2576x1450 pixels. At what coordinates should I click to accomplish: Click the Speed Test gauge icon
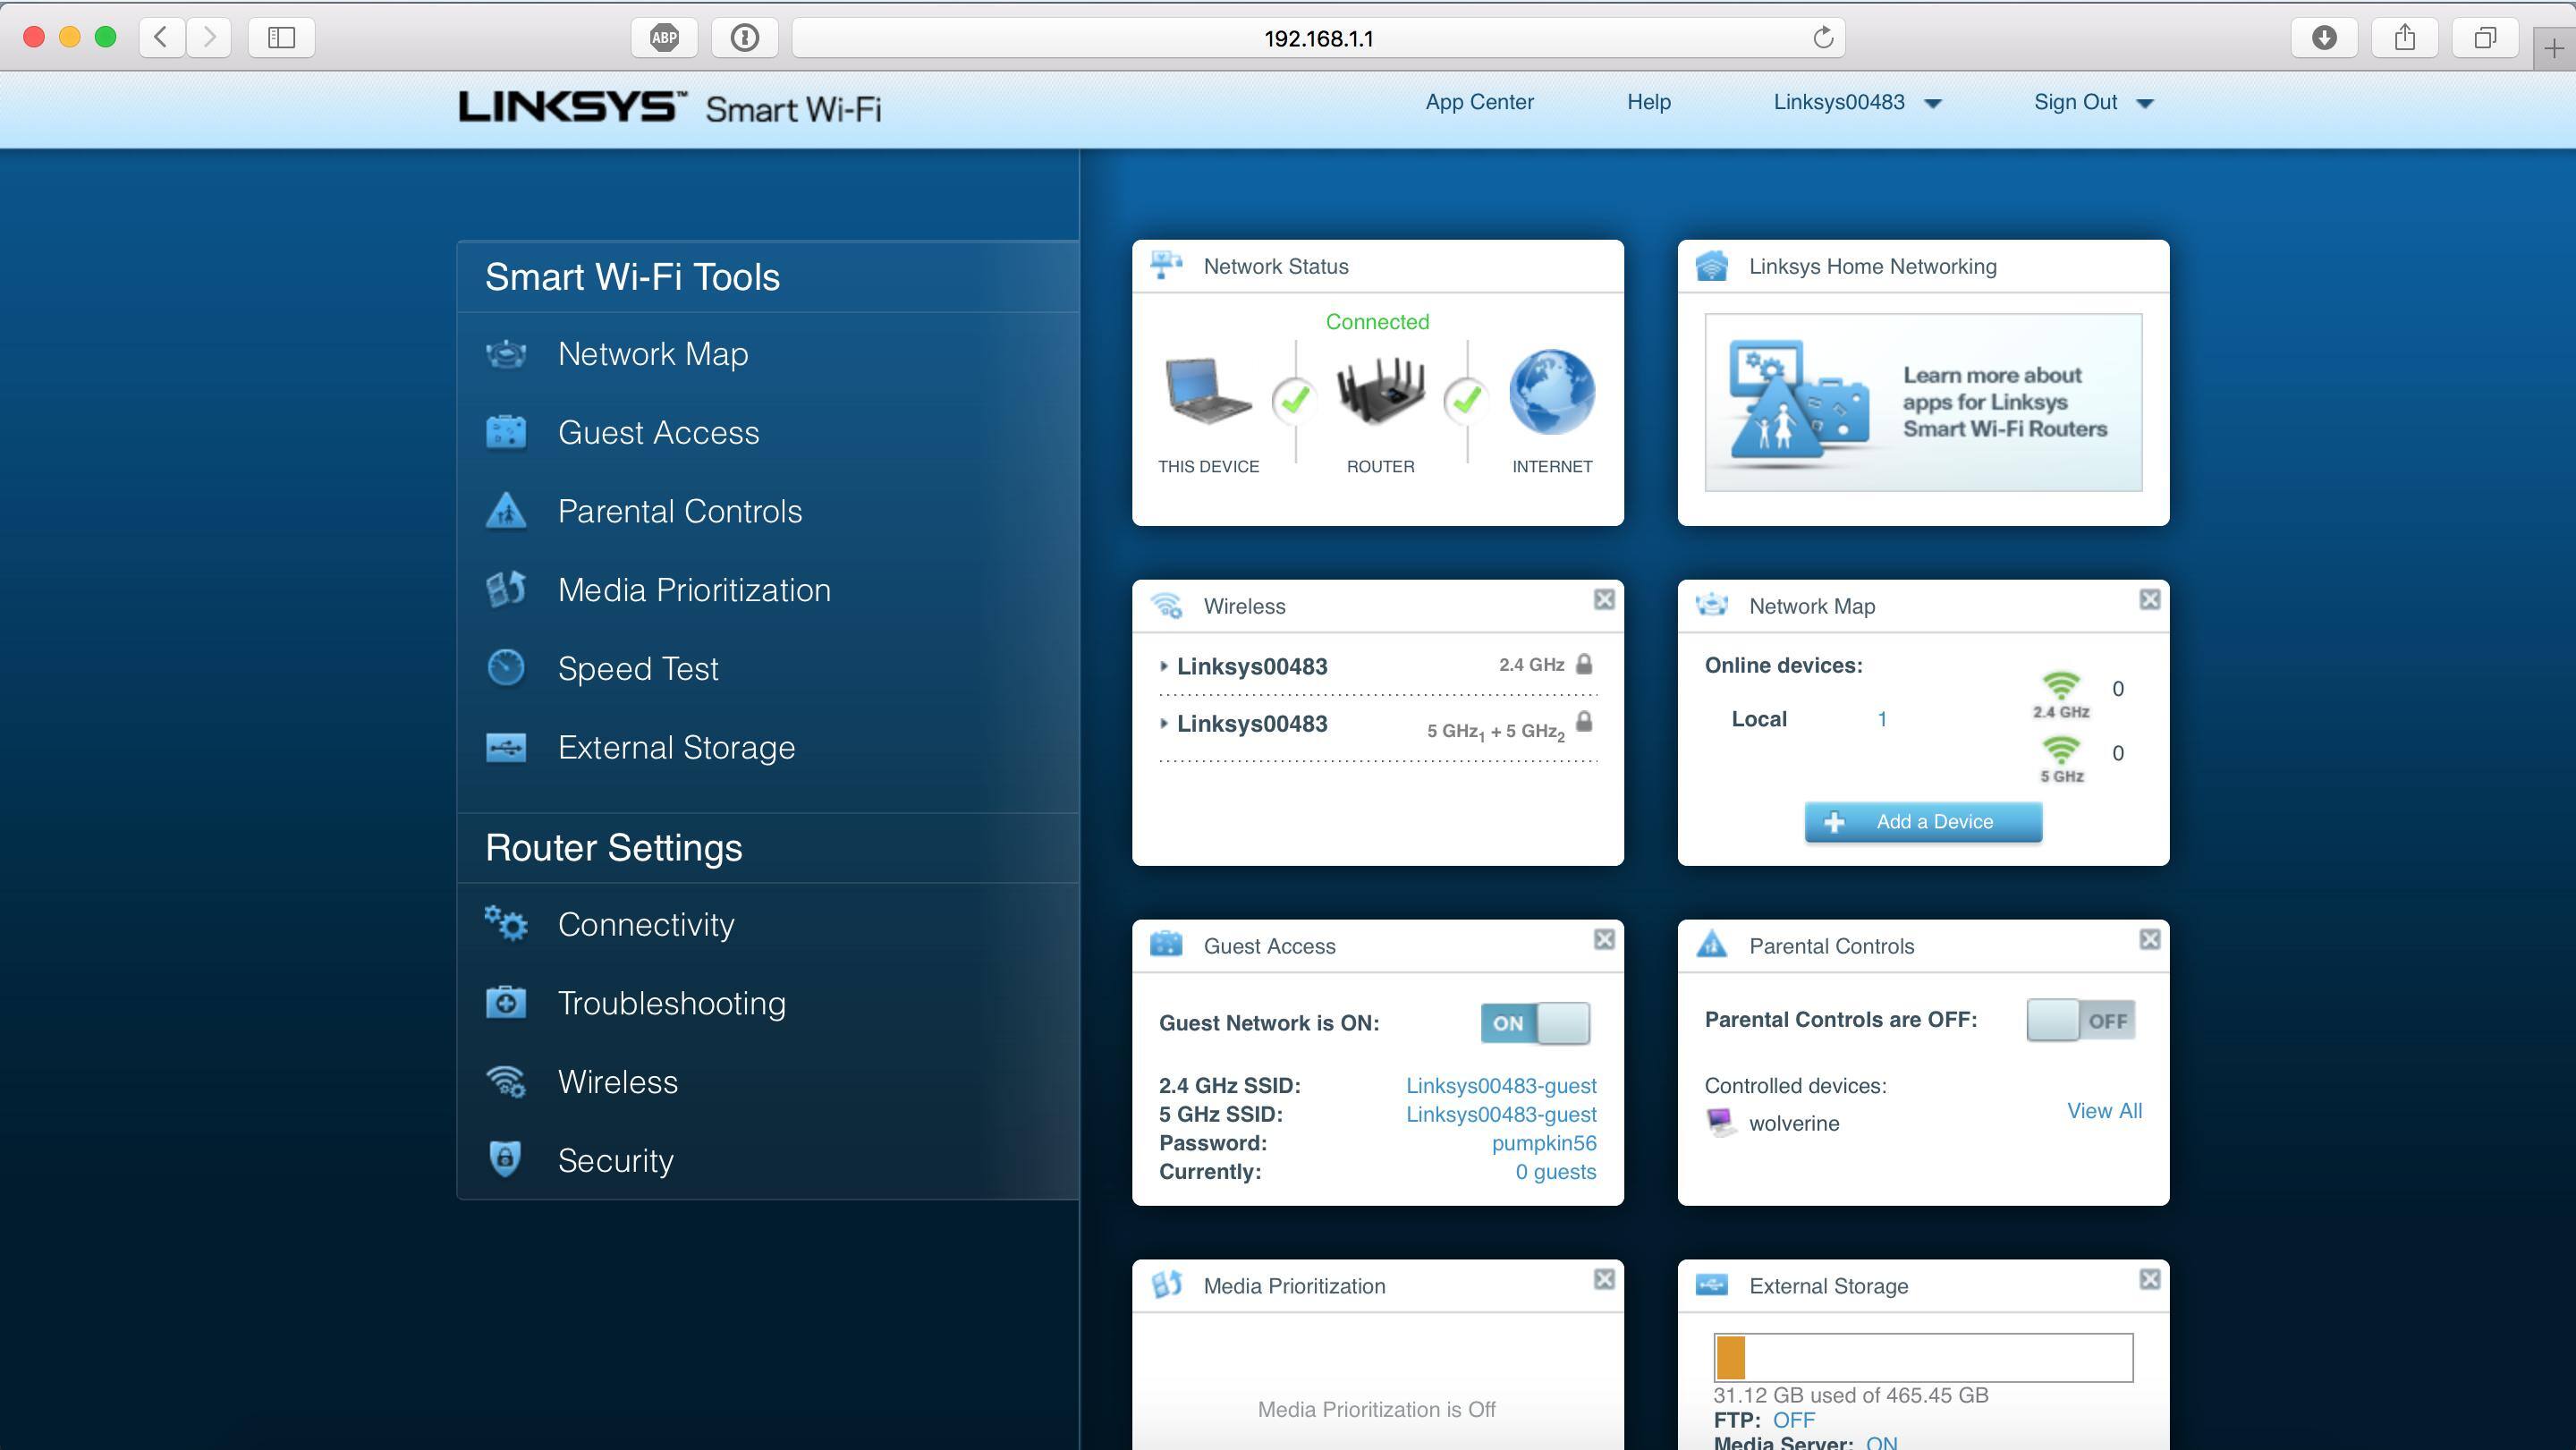click(x=506, y=668)
